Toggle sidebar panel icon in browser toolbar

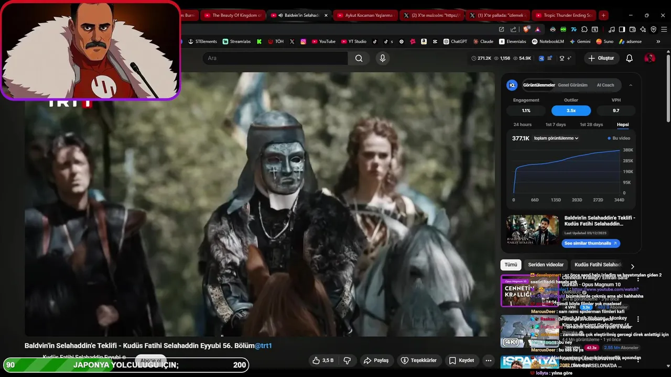click(622, 29)
